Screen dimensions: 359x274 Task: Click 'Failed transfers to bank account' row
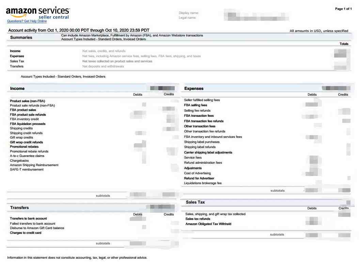pyautogui.click(x=32, y=223)
